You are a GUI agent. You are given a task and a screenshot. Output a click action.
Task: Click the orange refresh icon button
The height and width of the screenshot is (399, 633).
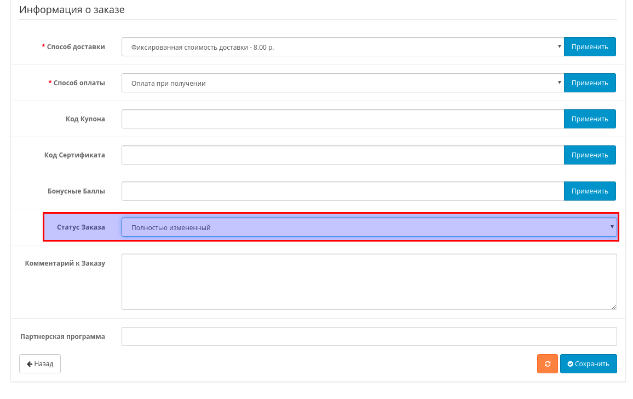click(x=547, y=364)
